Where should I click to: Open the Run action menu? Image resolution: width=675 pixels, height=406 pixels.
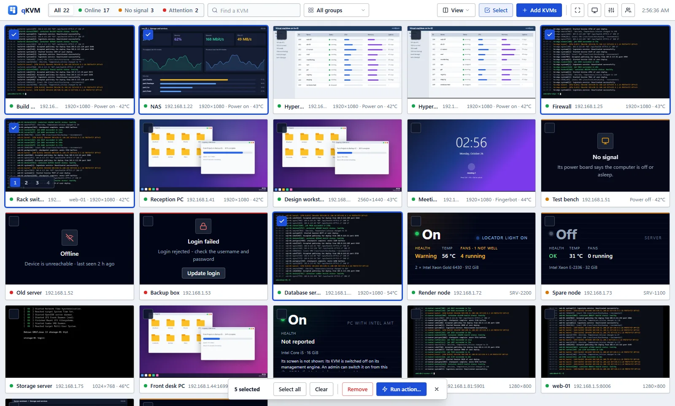click(401, 389)
